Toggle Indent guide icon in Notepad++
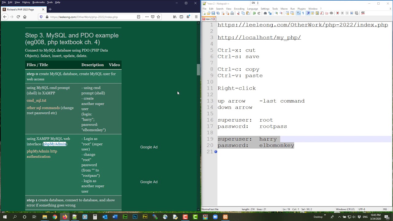This screenshot has width=393, height=221. coord(308,13)
